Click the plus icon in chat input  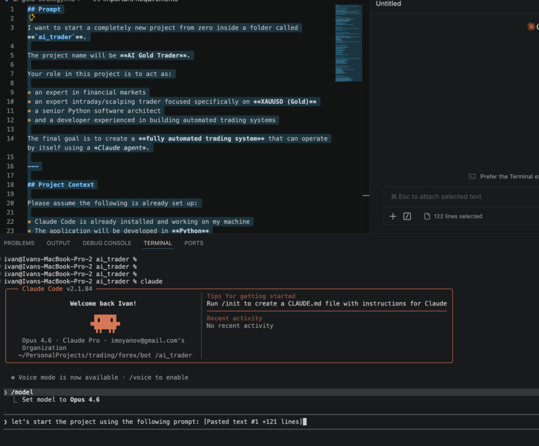[393, 216]
